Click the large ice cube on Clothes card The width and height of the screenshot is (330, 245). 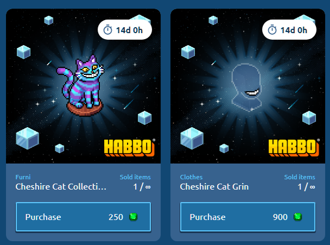(192, 138)
